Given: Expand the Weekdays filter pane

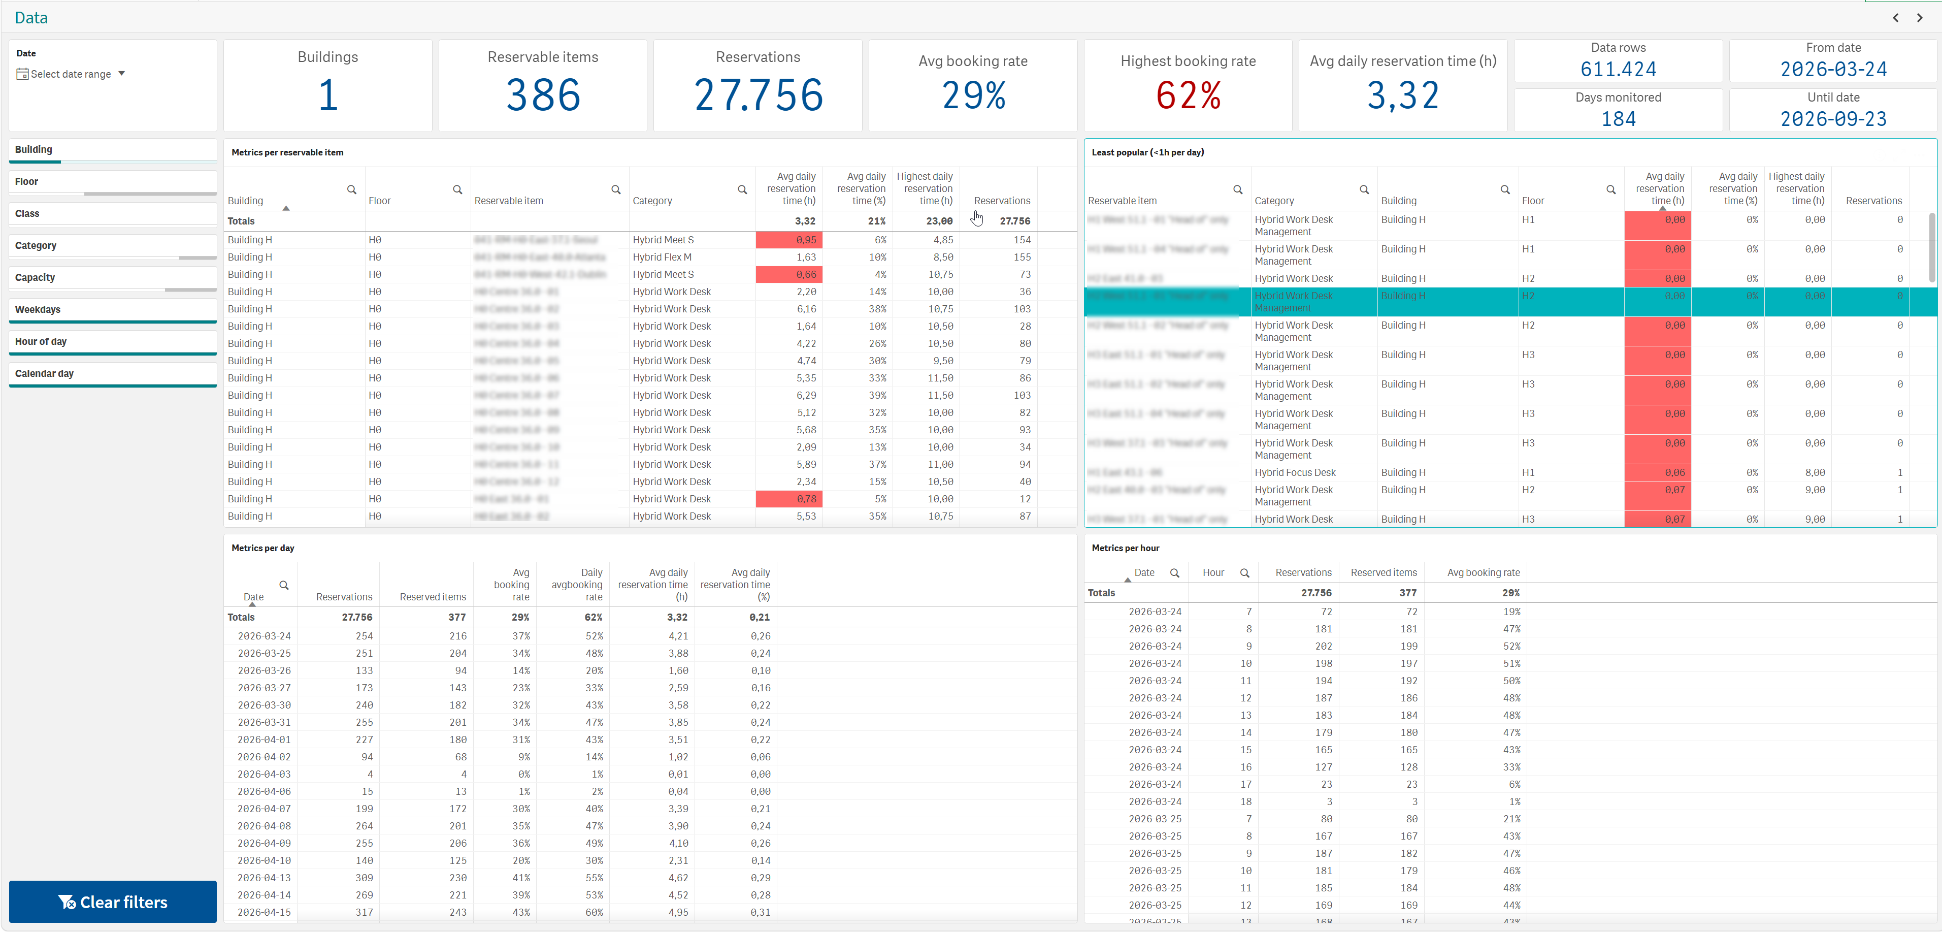Looking at the screenshot, I should click(x=113, y=310).
